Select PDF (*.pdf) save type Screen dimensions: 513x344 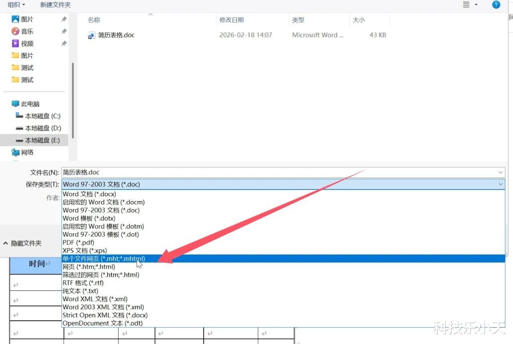pyautogui.click(x=283, y=242)
